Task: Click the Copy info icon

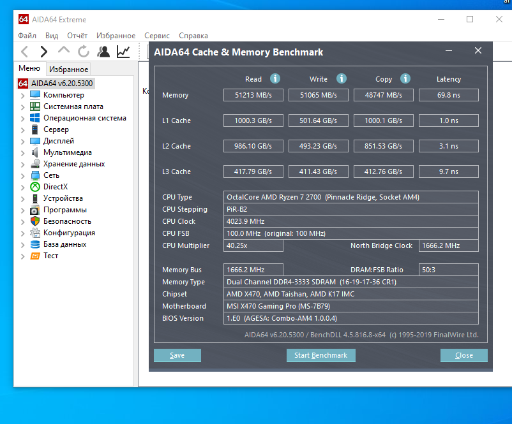Action: click(x=405, y=78)
